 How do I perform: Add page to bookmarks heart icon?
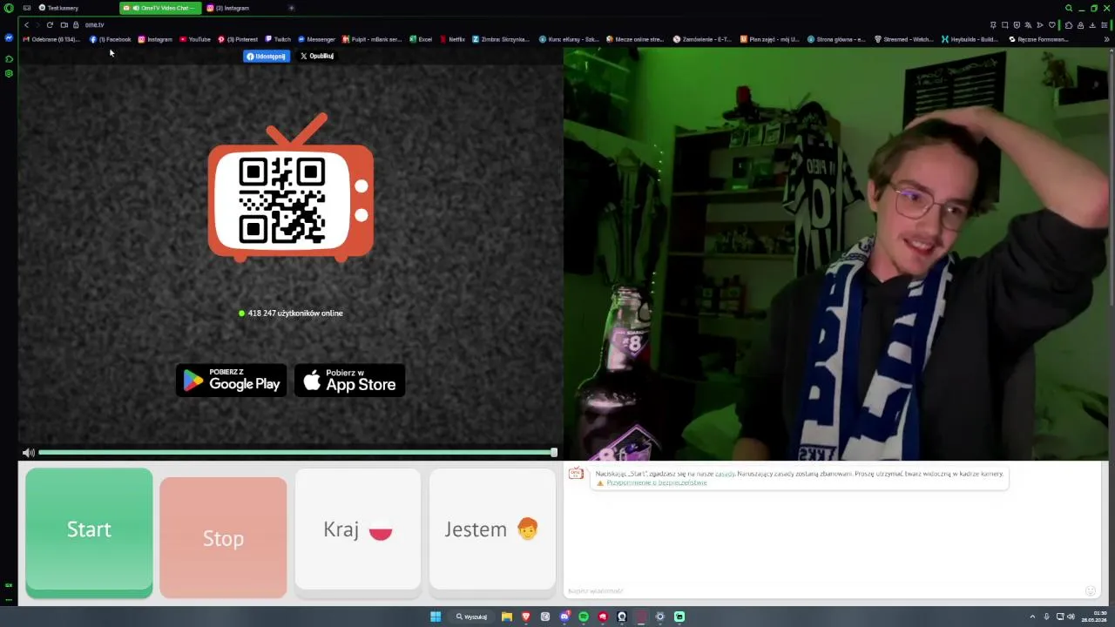click(x=1051, y=24)
